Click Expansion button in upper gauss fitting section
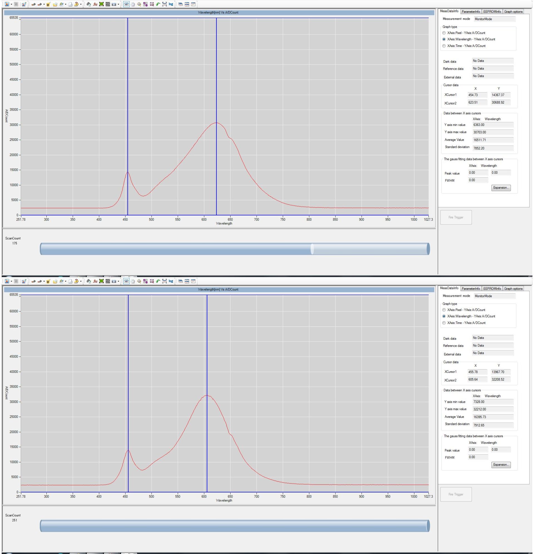The width and height of the screenshot is (534, 554). 501,188
